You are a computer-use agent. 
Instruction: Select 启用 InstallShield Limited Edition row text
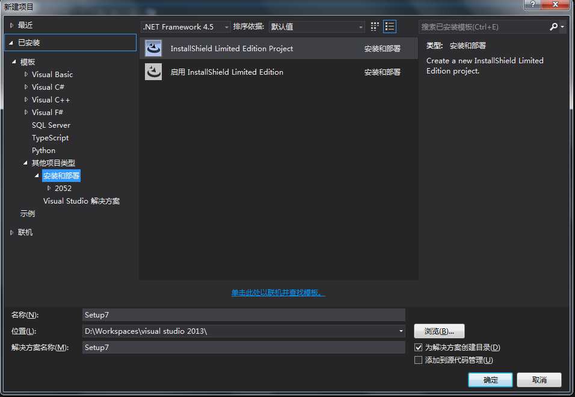click(x=227, y=72)
